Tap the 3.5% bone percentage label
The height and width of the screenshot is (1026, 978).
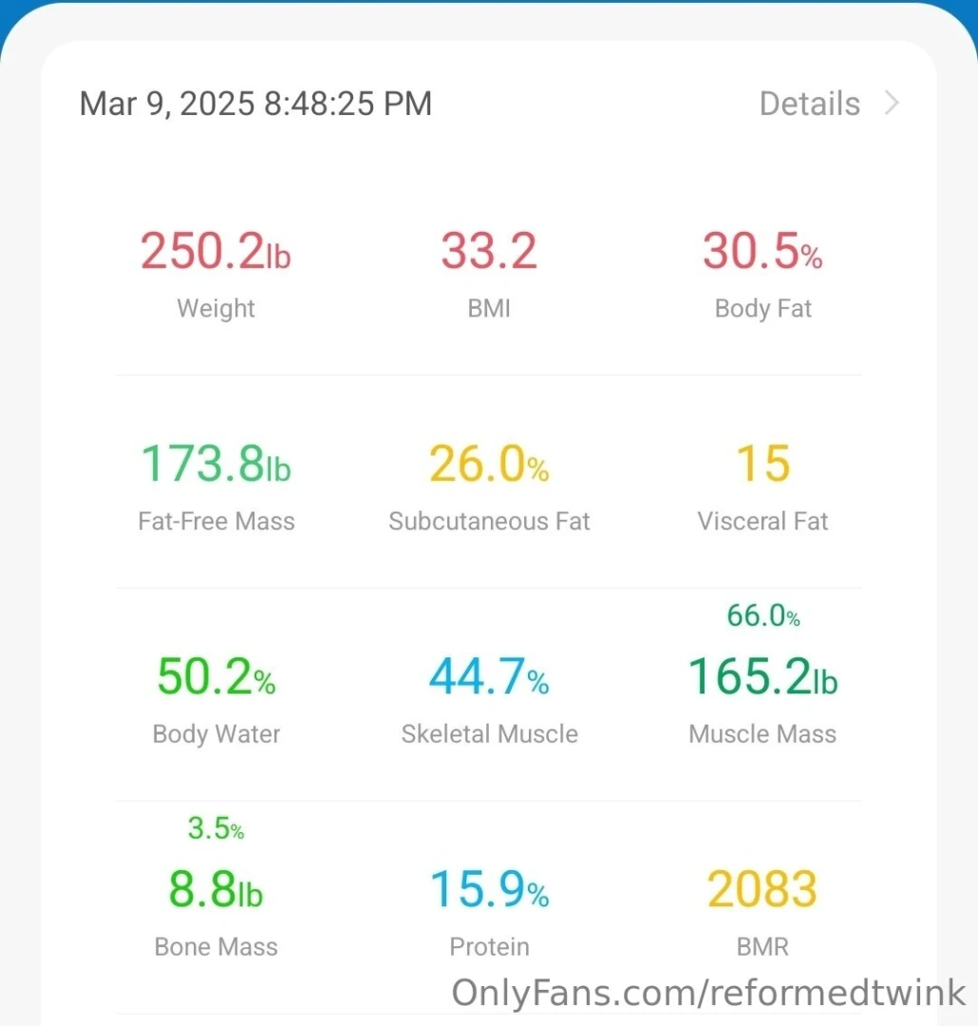(x=216, y=829)
